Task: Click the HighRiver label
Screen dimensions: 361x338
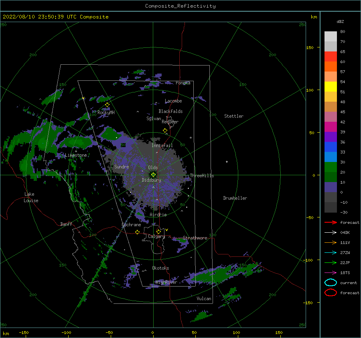Action: tap(166, 282)
